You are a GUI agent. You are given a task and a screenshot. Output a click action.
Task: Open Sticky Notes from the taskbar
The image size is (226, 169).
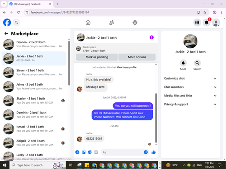[x=87, y=165]
